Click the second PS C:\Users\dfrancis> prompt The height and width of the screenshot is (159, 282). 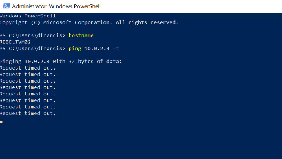click(33, 48)
